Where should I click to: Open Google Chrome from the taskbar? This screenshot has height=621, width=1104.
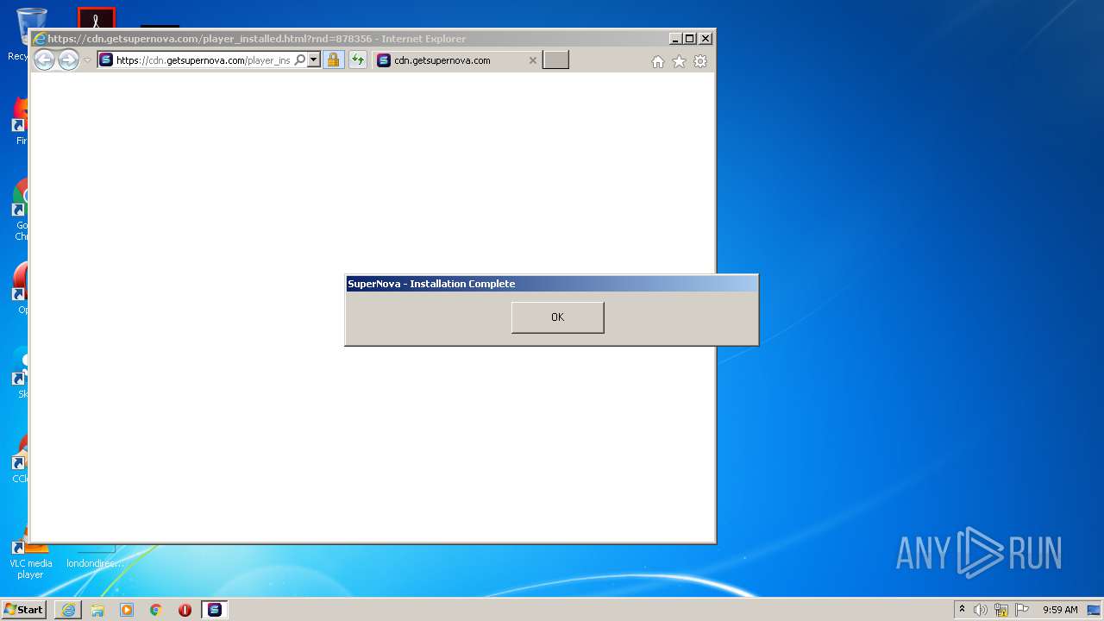(156, 610)
